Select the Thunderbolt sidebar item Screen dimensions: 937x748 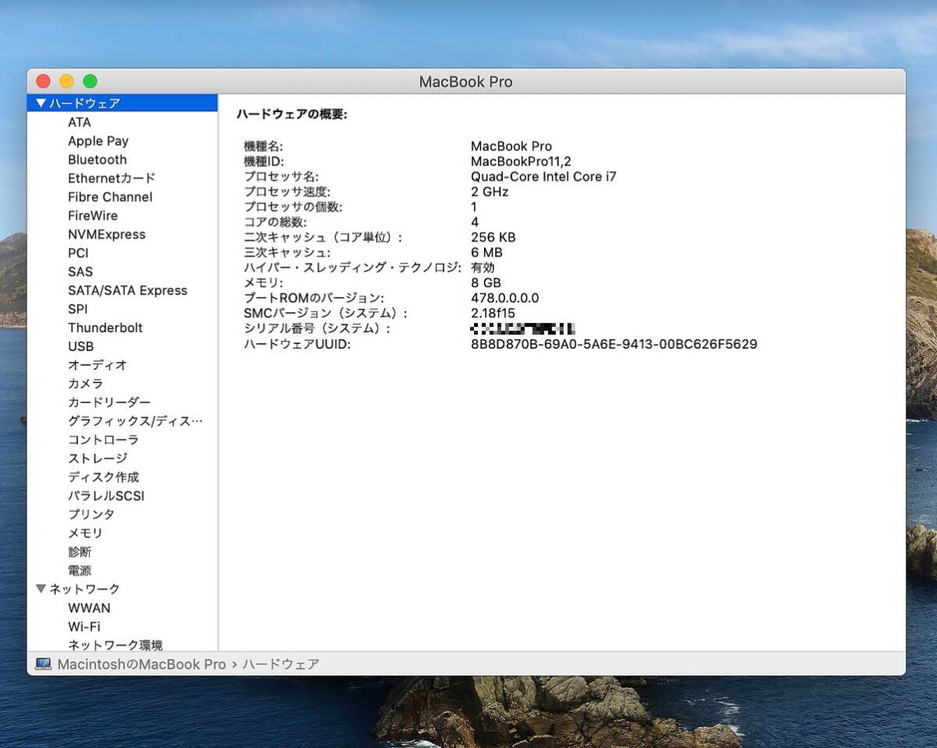(105, 328)
